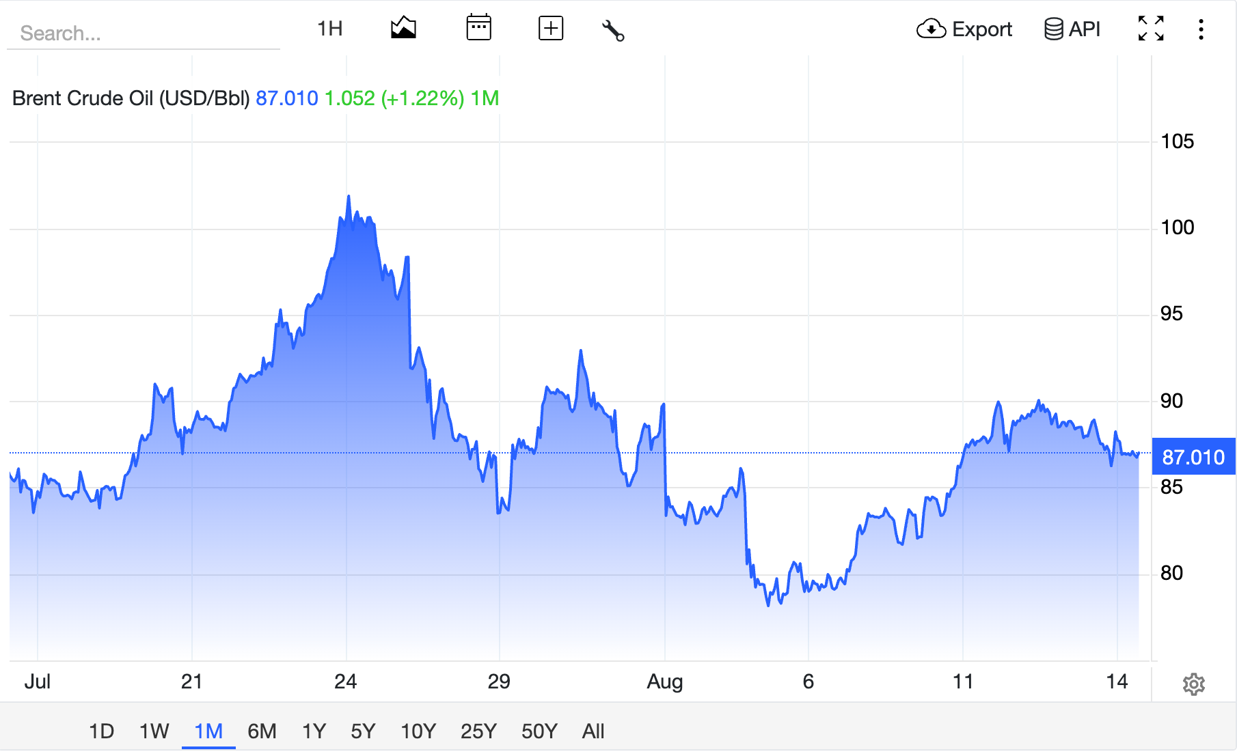Switch to the 50Y time range
Screen dimensions: 1237x754
click(539, 731)
